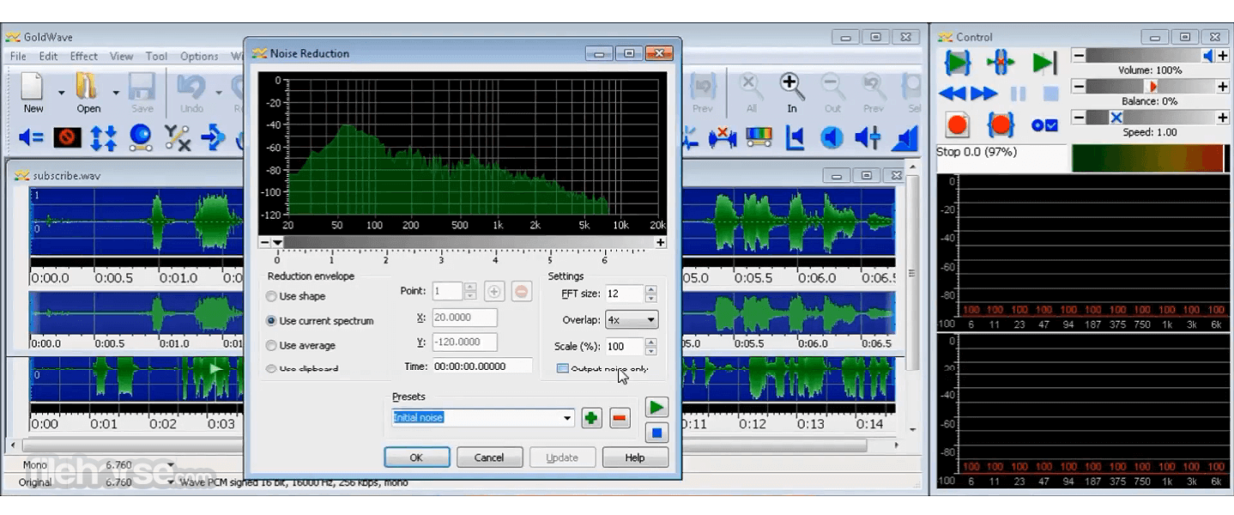Click the Zoom In magnifier icon
This screenshot has height=515, width=1234.
point(791,85)
